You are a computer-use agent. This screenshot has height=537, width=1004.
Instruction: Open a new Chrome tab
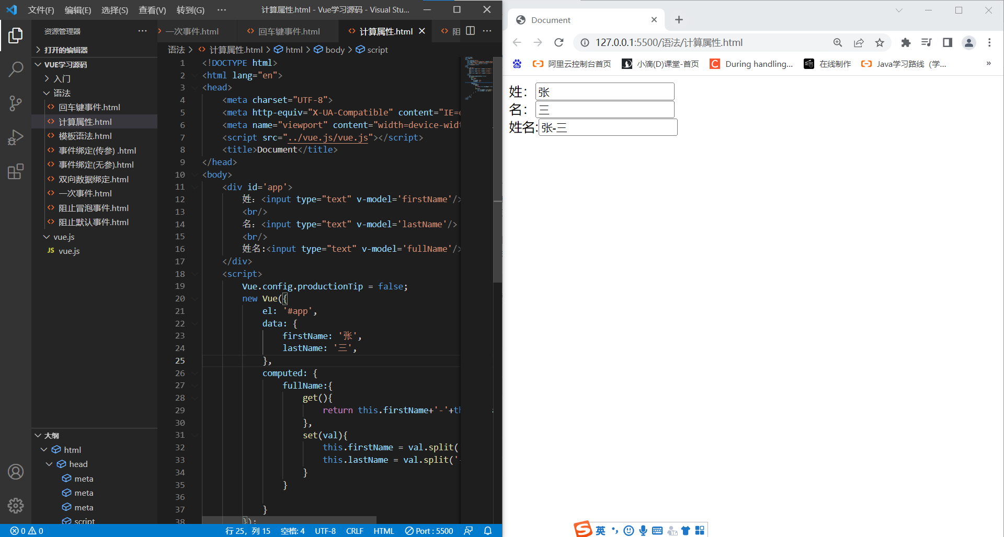point(679,20)
